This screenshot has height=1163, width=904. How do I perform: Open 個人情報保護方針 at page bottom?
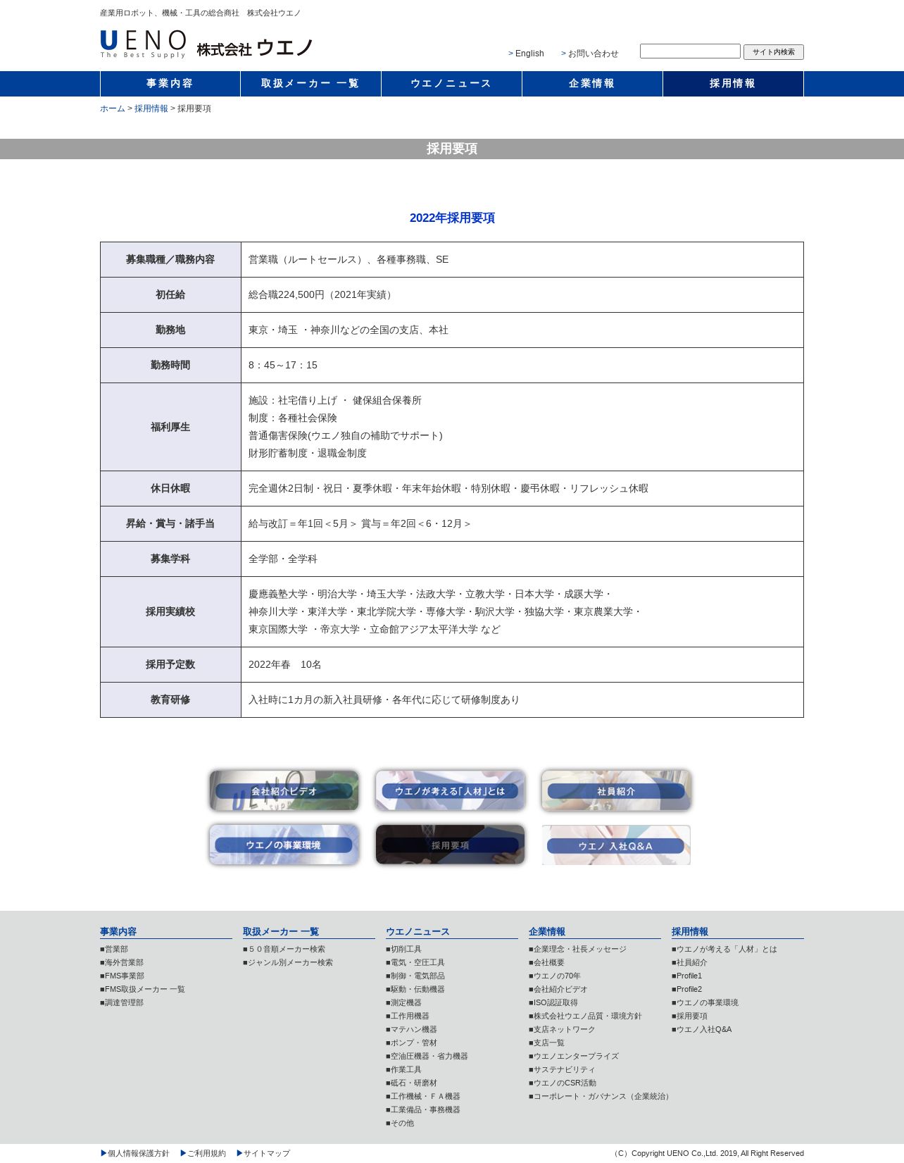135,1154
